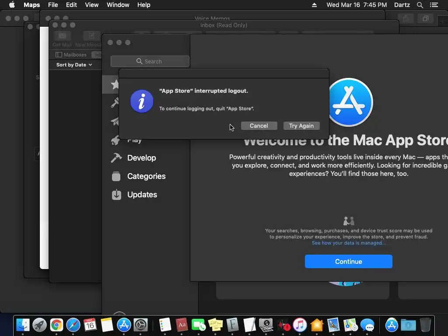Viewport: 448px width, 336px height.
Task: Open the File menu
Action: [53, 5]
